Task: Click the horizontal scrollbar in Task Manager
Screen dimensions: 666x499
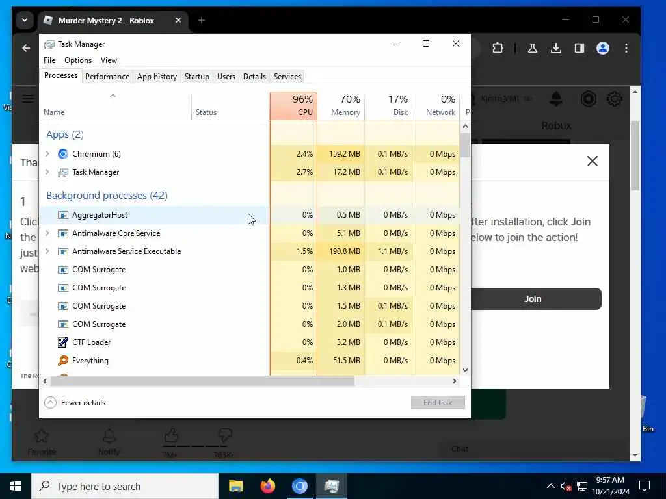Action: [x=203, y=381]
